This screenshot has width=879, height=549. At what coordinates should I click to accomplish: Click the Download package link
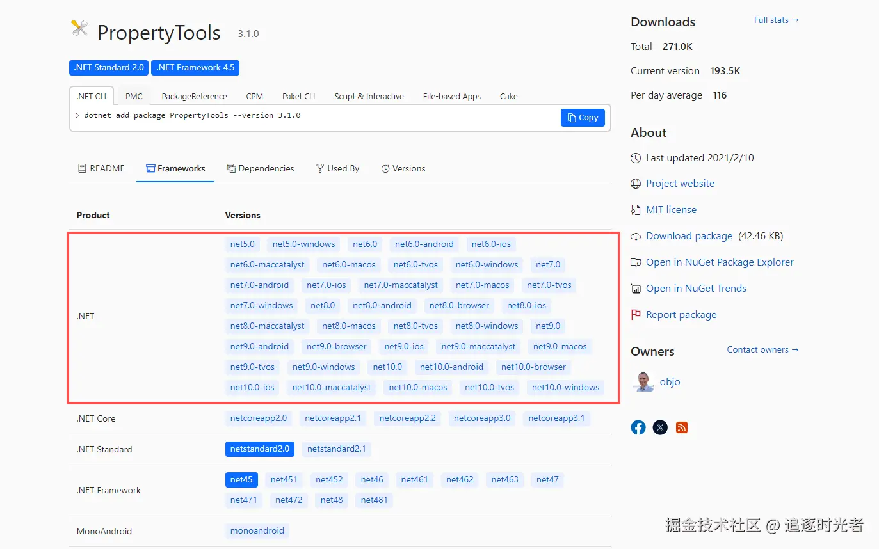pos(689,236)
